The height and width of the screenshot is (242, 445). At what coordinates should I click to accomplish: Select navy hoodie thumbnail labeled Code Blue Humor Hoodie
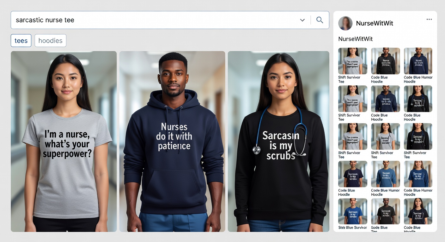click(x=418, y=61)
